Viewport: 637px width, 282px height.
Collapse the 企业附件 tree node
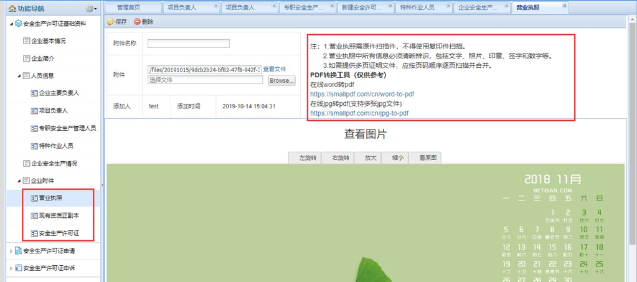click(19, 181)
